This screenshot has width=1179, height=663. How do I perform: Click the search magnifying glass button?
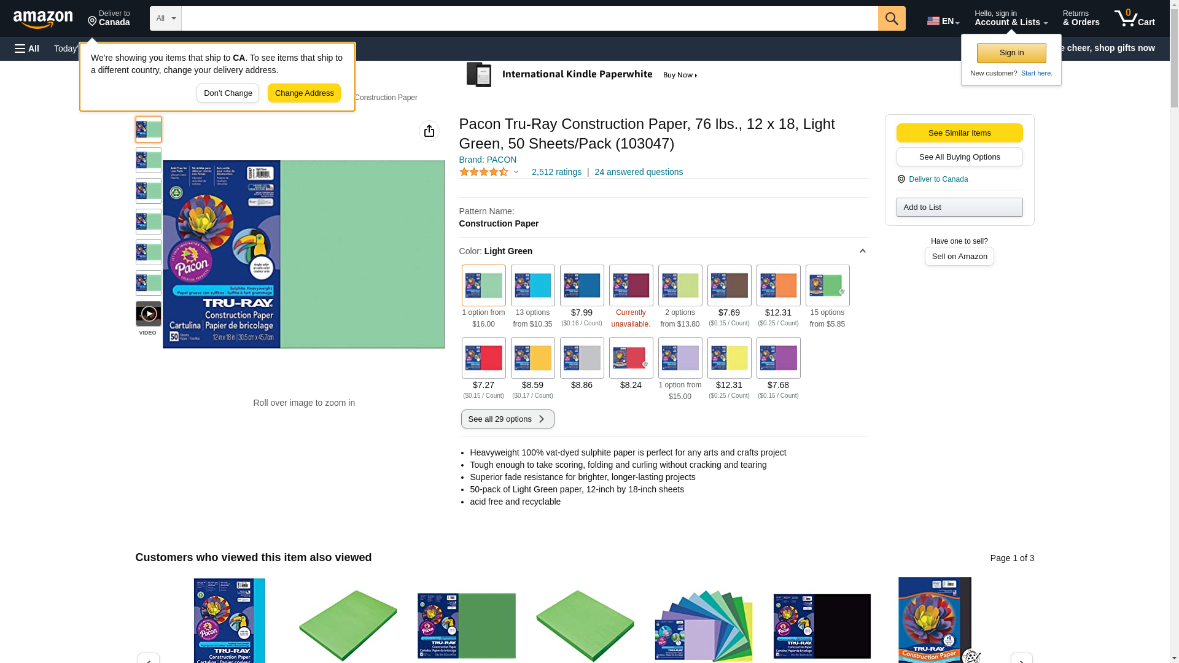coord(891,18)
